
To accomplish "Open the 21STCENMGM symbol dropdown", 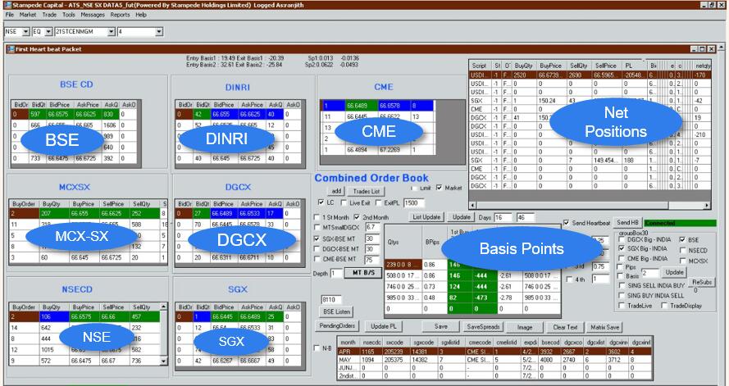I will tap(109, 32).
